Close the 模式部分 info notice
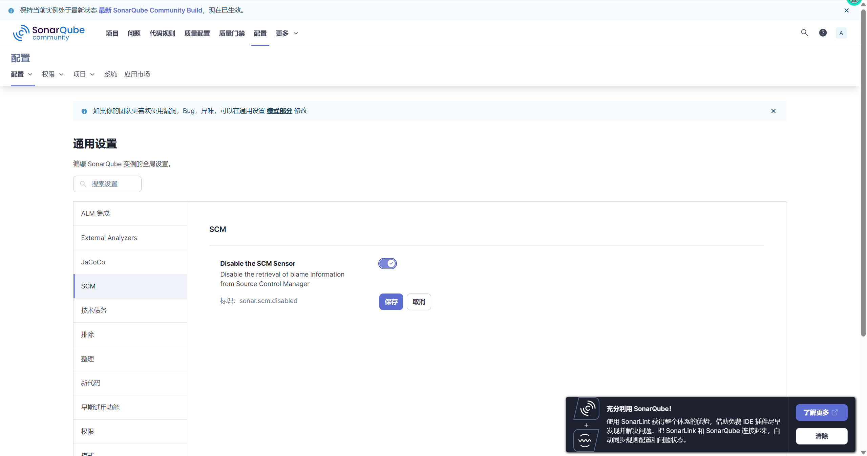The width and height of the screenshot is (867, 456). (x=774, y=111)
